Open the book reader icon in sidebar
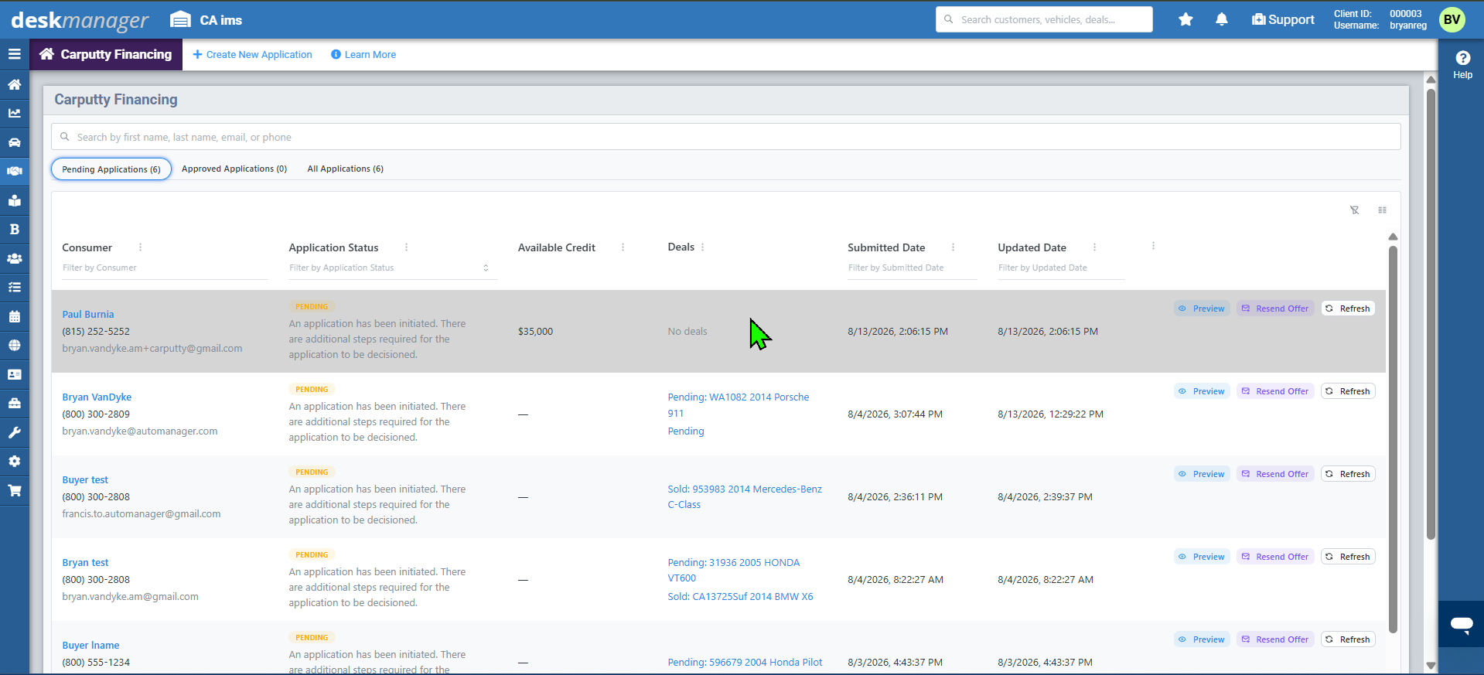 [x=14, y=200]
